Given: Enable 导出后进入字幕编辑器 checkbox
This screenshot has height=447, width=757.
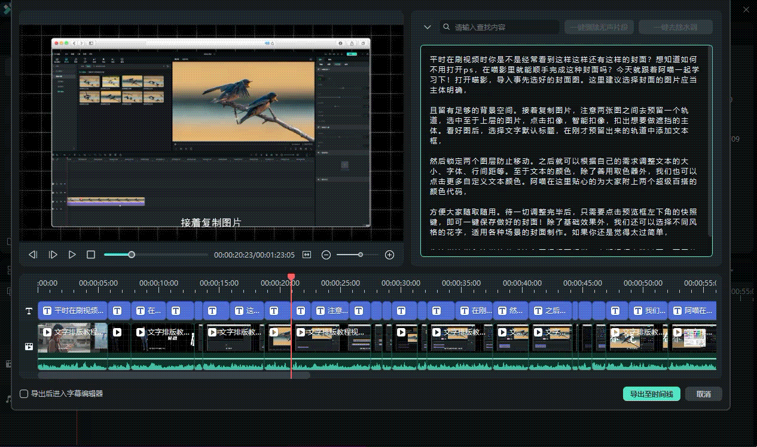Looking at the screenshot, I should (24, 394).
